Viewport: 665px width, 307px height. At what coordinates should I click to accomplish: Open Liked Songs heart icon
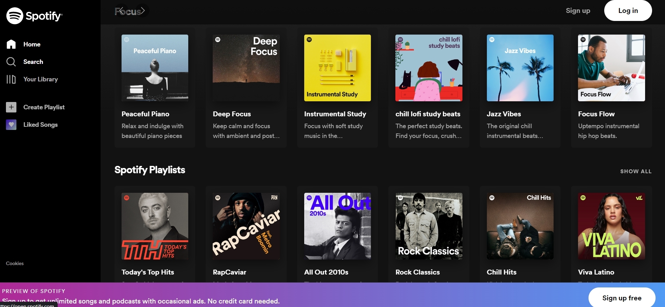(x=11, y=125)
